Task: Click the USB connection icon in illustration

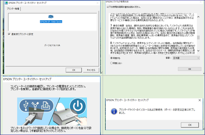Action: click(x=26, y=105)
